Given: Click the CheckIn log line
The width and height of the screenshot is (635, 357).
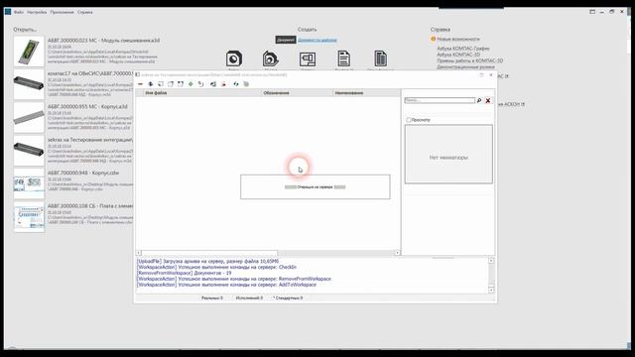Looking at the screenshot, I should click(x=216, y=267).
